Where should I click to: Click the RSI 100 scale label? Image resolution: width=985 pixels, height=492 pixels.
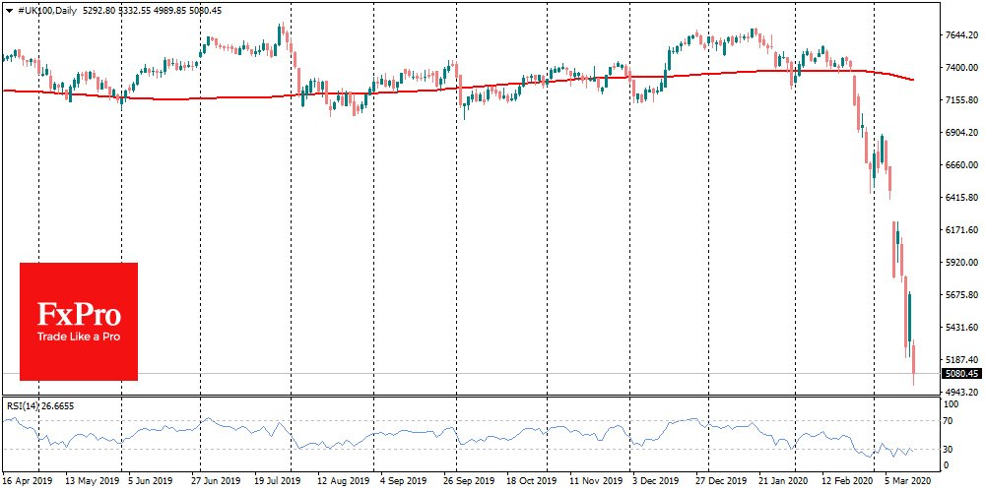click(952, 404)
